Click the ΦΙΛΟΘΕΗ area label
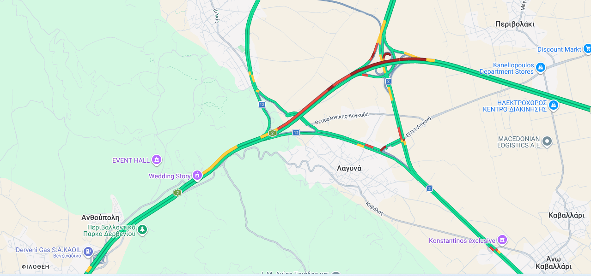The height and width of the screenshot is (276, 591). coord(35,267)
